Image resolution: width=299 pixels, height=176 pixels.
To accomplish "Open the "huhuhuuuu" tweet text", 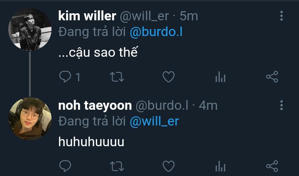I will point(91,142).
